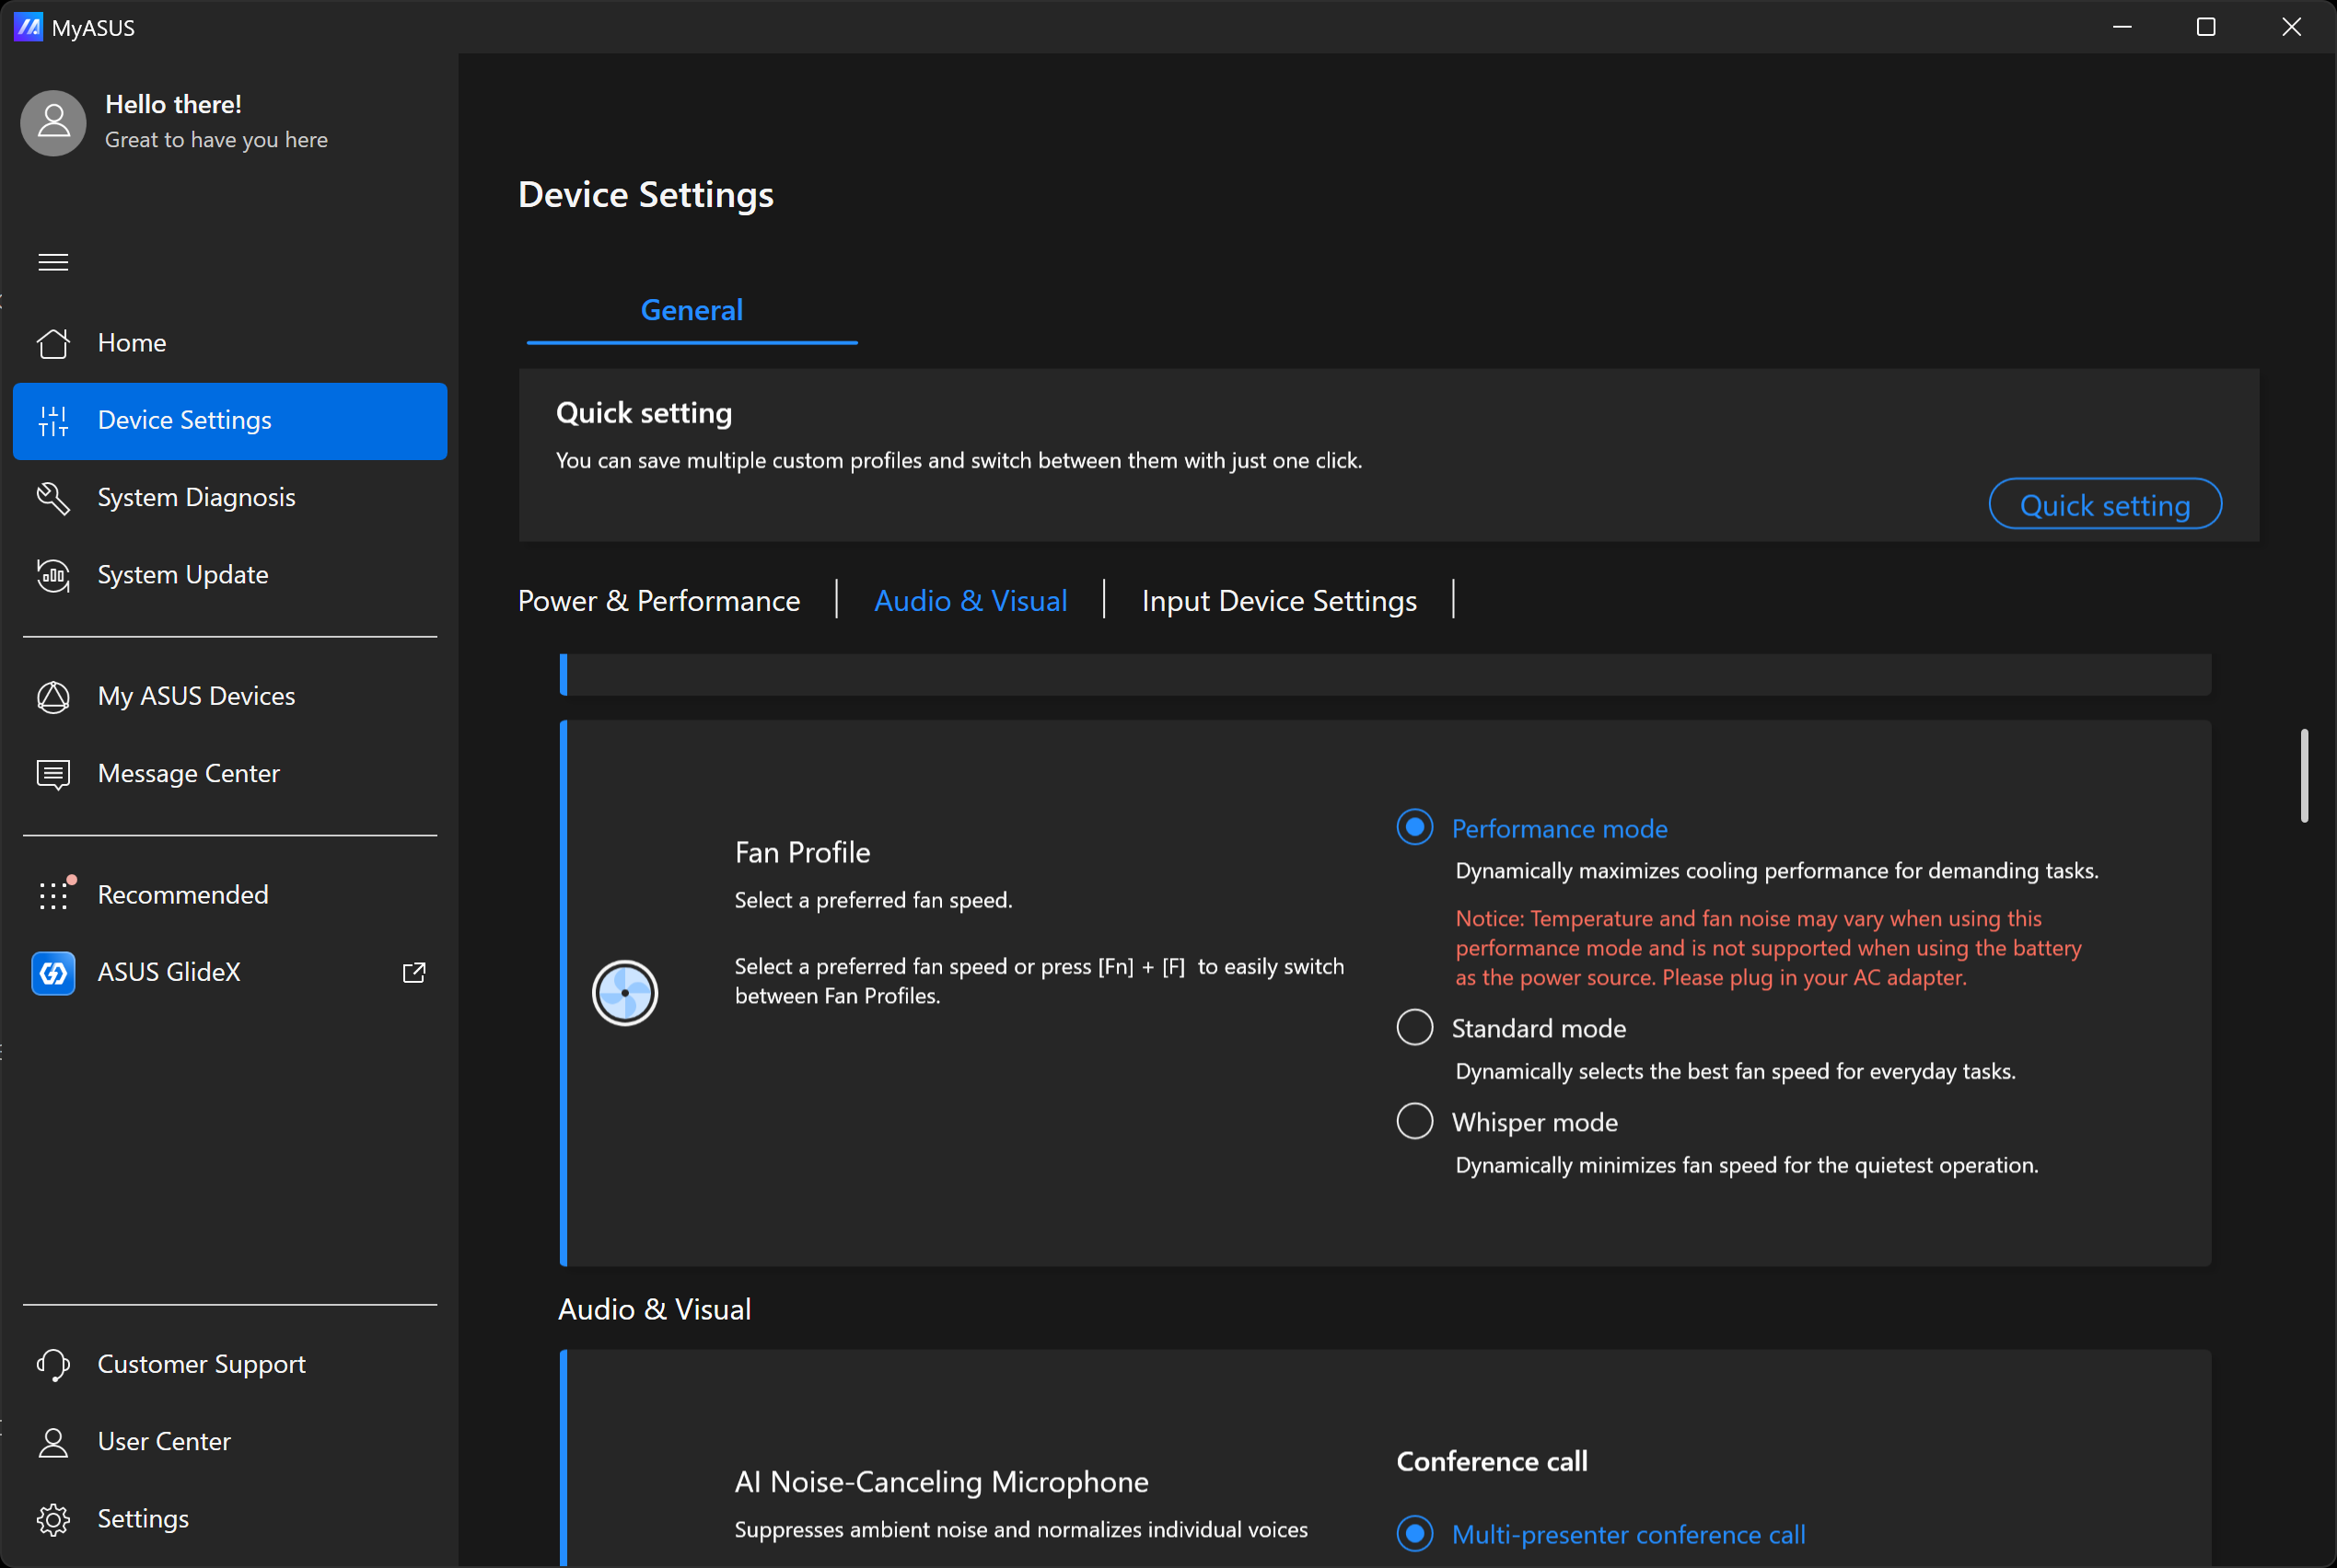The width and height of the screenshot is (2337, 1568).
Task: Click the System Diagnosis wrench icon
Action: point(53,498)
